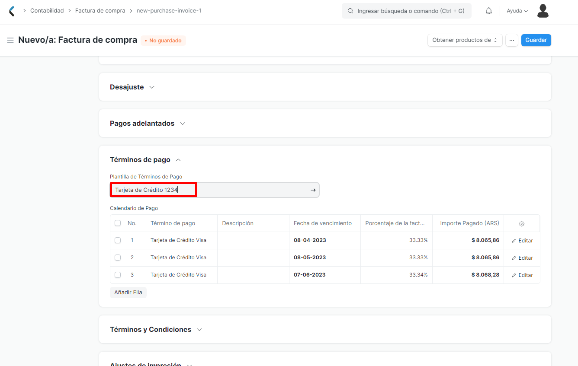
Task: Check the row 2 checkbox
Action: click(x=118, y=258)
